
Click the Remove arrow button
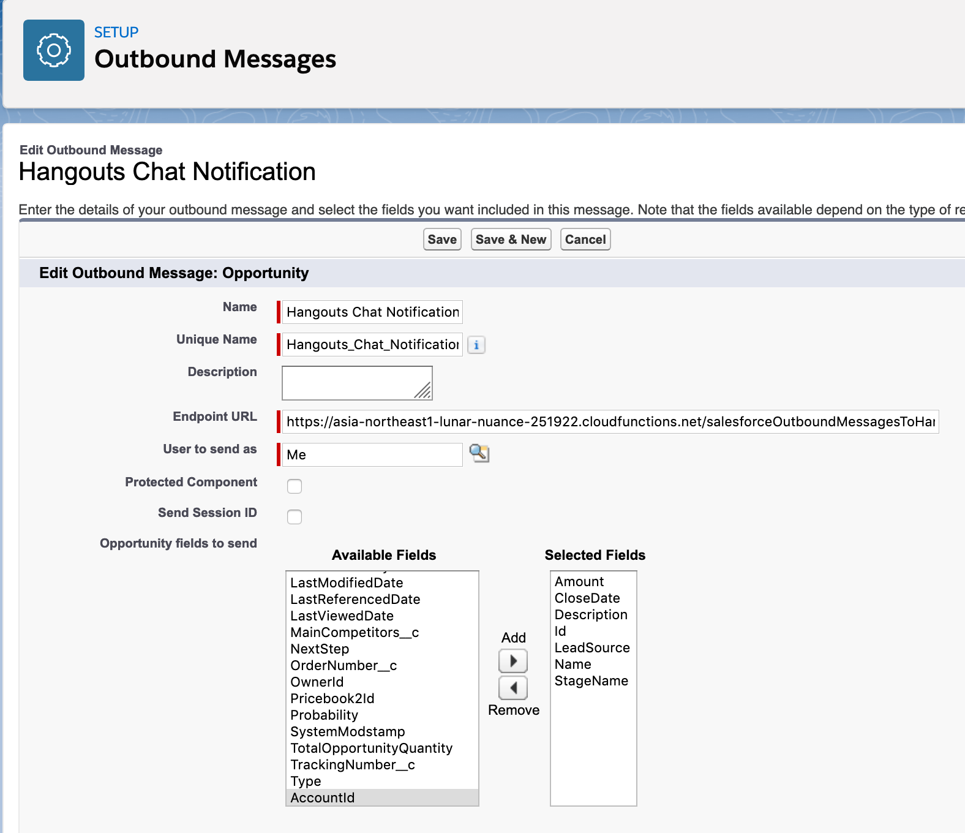[513, 688]
